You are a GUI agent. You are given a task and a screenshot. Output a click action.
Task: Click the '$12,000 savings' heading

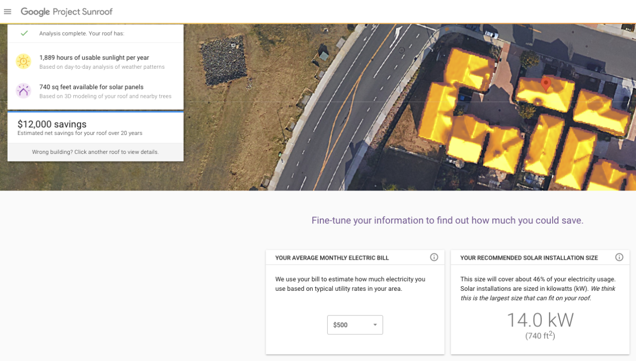pyautogui.click(x=52, y=124)
